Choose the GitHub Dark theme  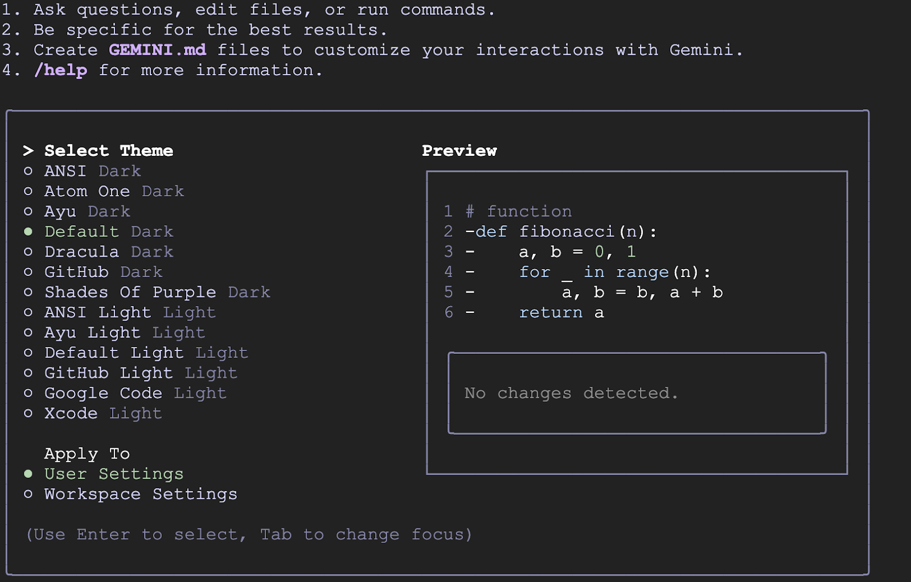[x=103, y=272]
